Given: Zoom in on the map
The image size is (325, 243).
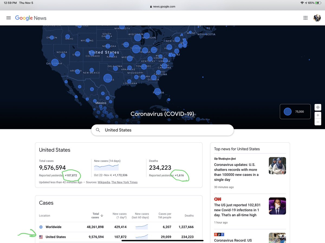Looking at the screenshot, I should tap(318, 115).
